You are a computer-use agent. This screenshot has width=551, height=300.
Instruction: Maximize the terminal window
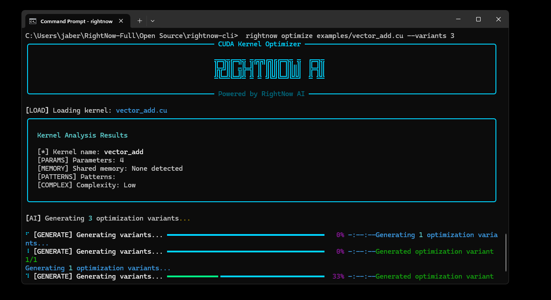pos(478,19)
